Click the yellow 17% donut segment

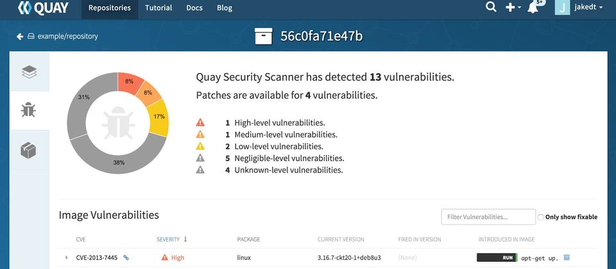coord(160,117)
